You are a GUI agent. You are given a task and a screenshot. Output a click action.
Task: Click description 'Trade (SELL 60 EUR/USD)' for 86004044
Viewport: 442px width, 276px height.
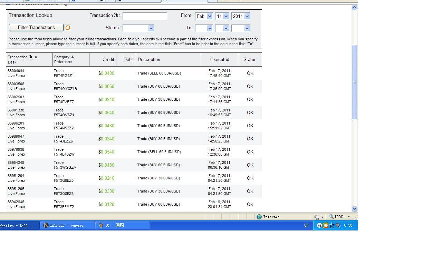coord(159,73)
